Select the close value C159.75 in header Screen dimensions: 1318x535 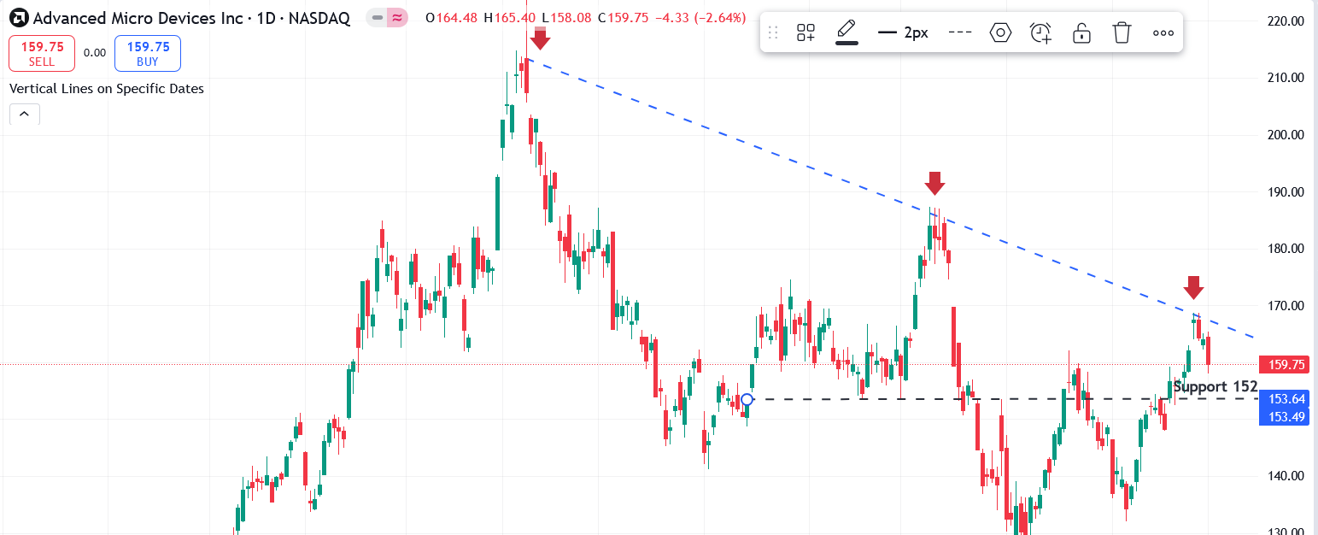click(624, 17)
